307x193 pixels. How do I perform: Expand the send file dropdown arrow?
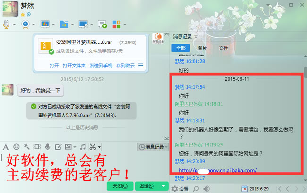click(x=72, y=25)
